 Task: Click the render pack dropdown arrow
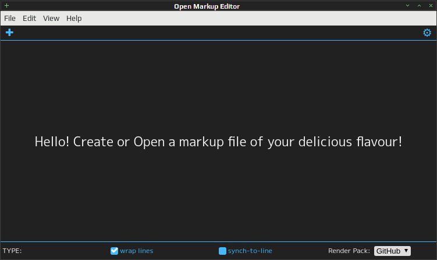[x=406, y=251]
